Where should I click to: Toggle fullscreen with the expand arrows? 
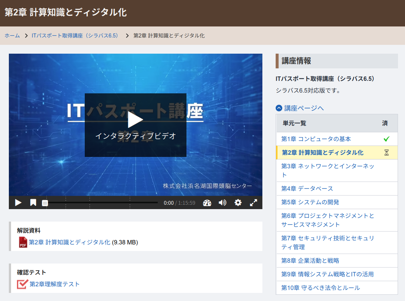254,203
